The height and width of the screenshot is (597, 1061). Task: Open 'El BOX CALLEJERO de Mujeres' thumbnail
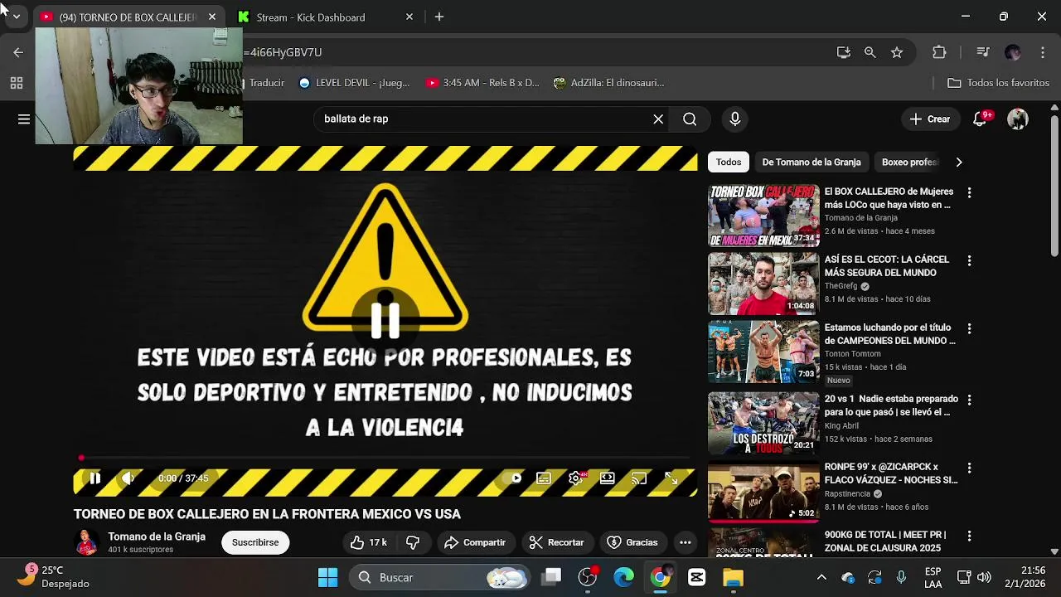[763, 216]
